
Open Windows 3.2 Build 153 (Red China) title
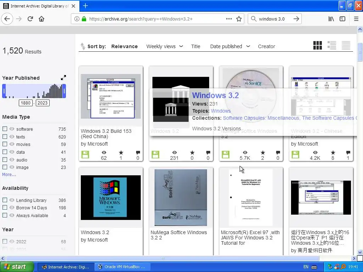point(106,134)
